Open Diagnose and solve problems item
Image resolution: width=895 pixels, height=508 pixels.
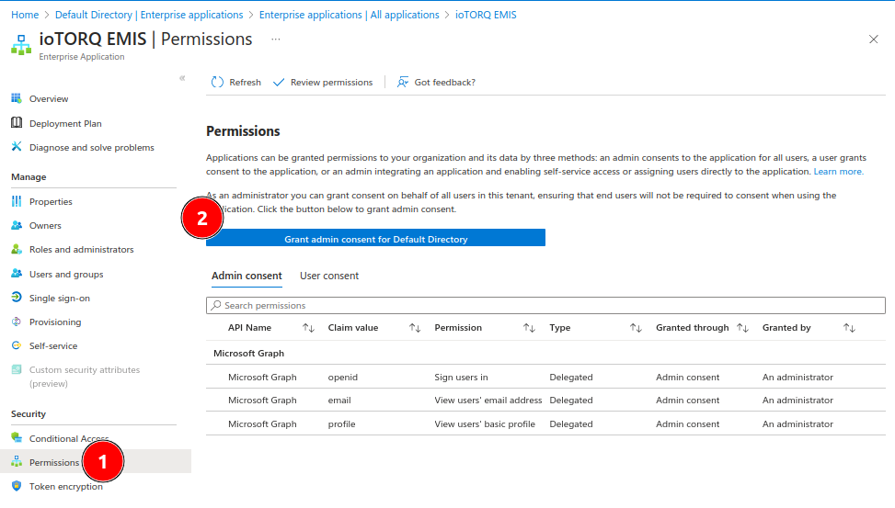point(92,148)
